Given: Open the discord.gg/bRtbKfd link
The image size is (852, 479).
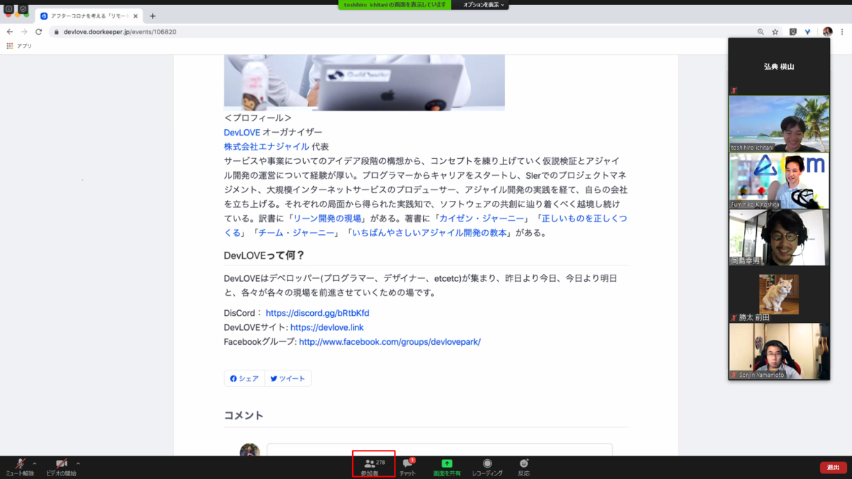Looking at the screenshot, I should [317, 313].
